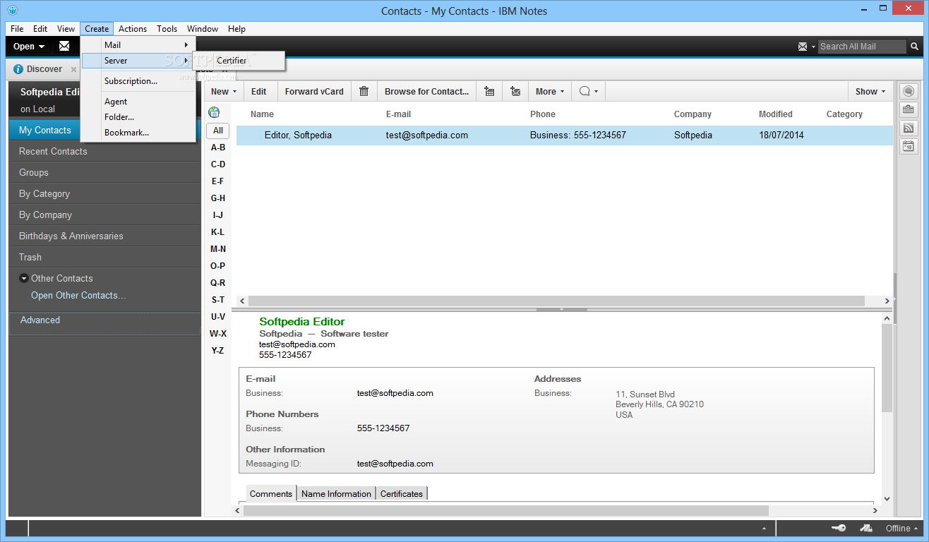Click the access level lock icon in status bar
Viewport: 929px width, 542px height.
(x=866, y=529)
